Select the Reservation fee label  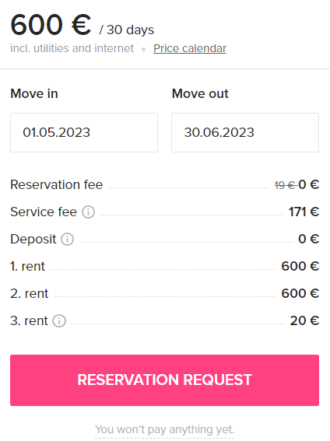coord(57,185)
